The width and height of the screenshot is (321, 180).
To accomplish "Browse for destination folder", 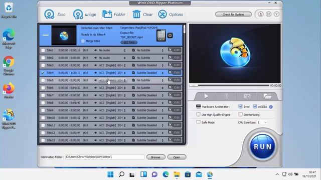I will pyautogui.click(x=156, y=157).
